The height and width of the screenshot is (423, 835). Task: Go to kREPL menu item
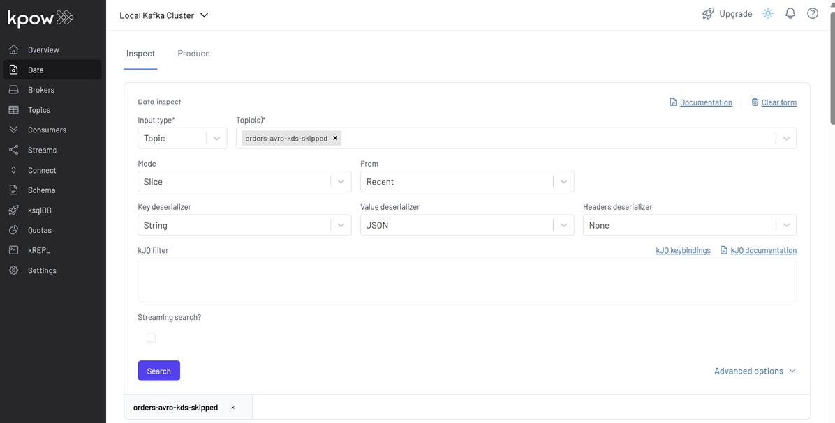pyautogui.click(x=39, y=250)
